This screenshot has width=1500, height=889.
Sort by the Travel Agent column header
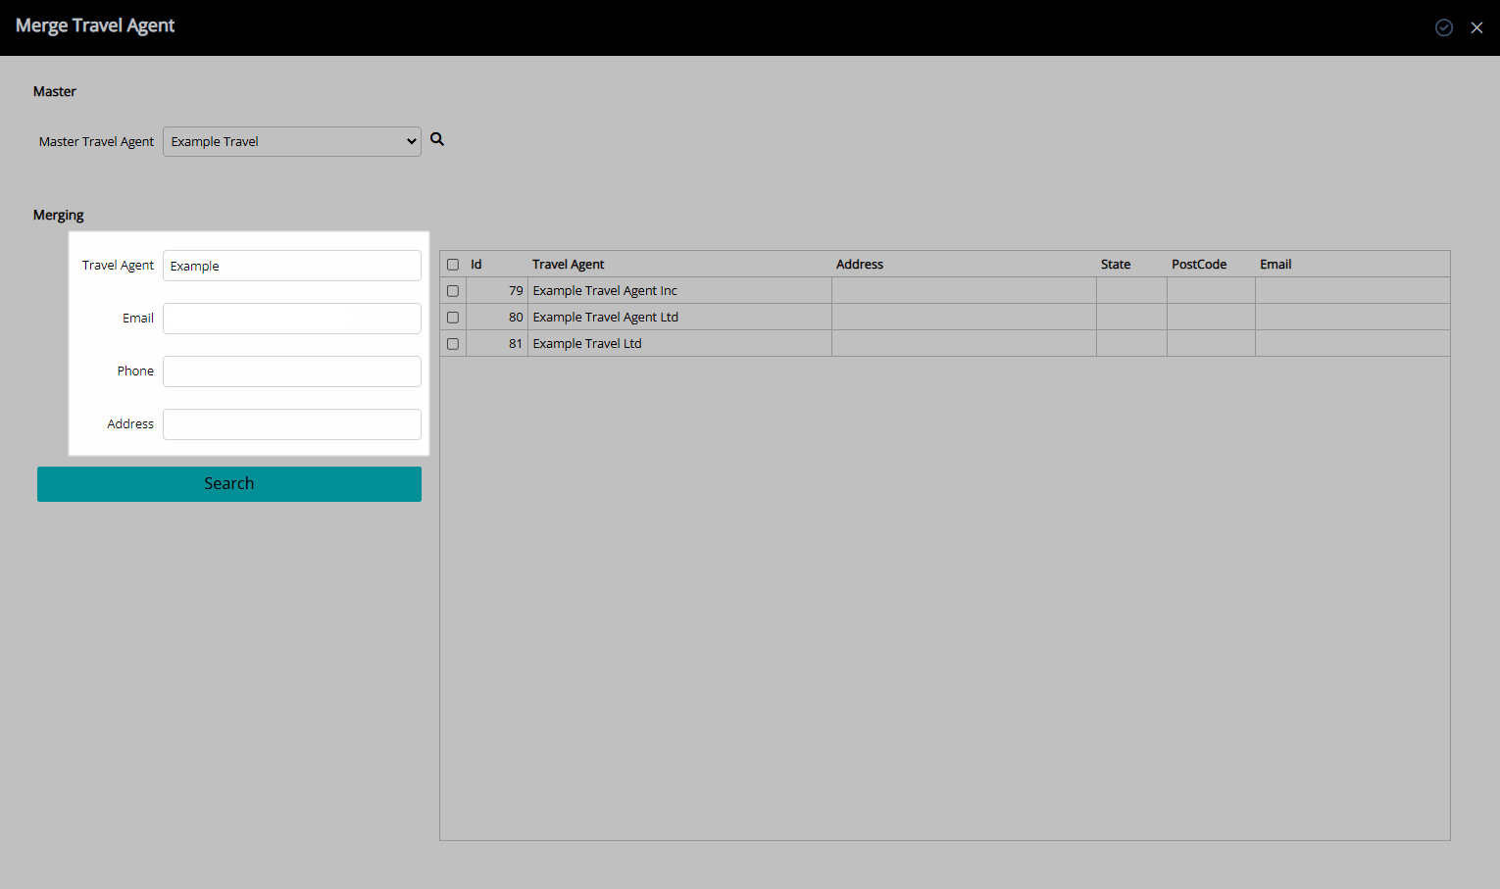click(x=568, y=265)
